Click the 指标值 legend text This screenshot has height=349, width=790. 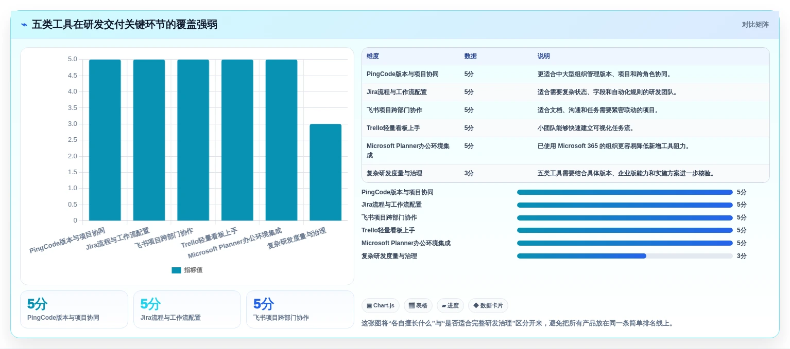pos(193,270)
